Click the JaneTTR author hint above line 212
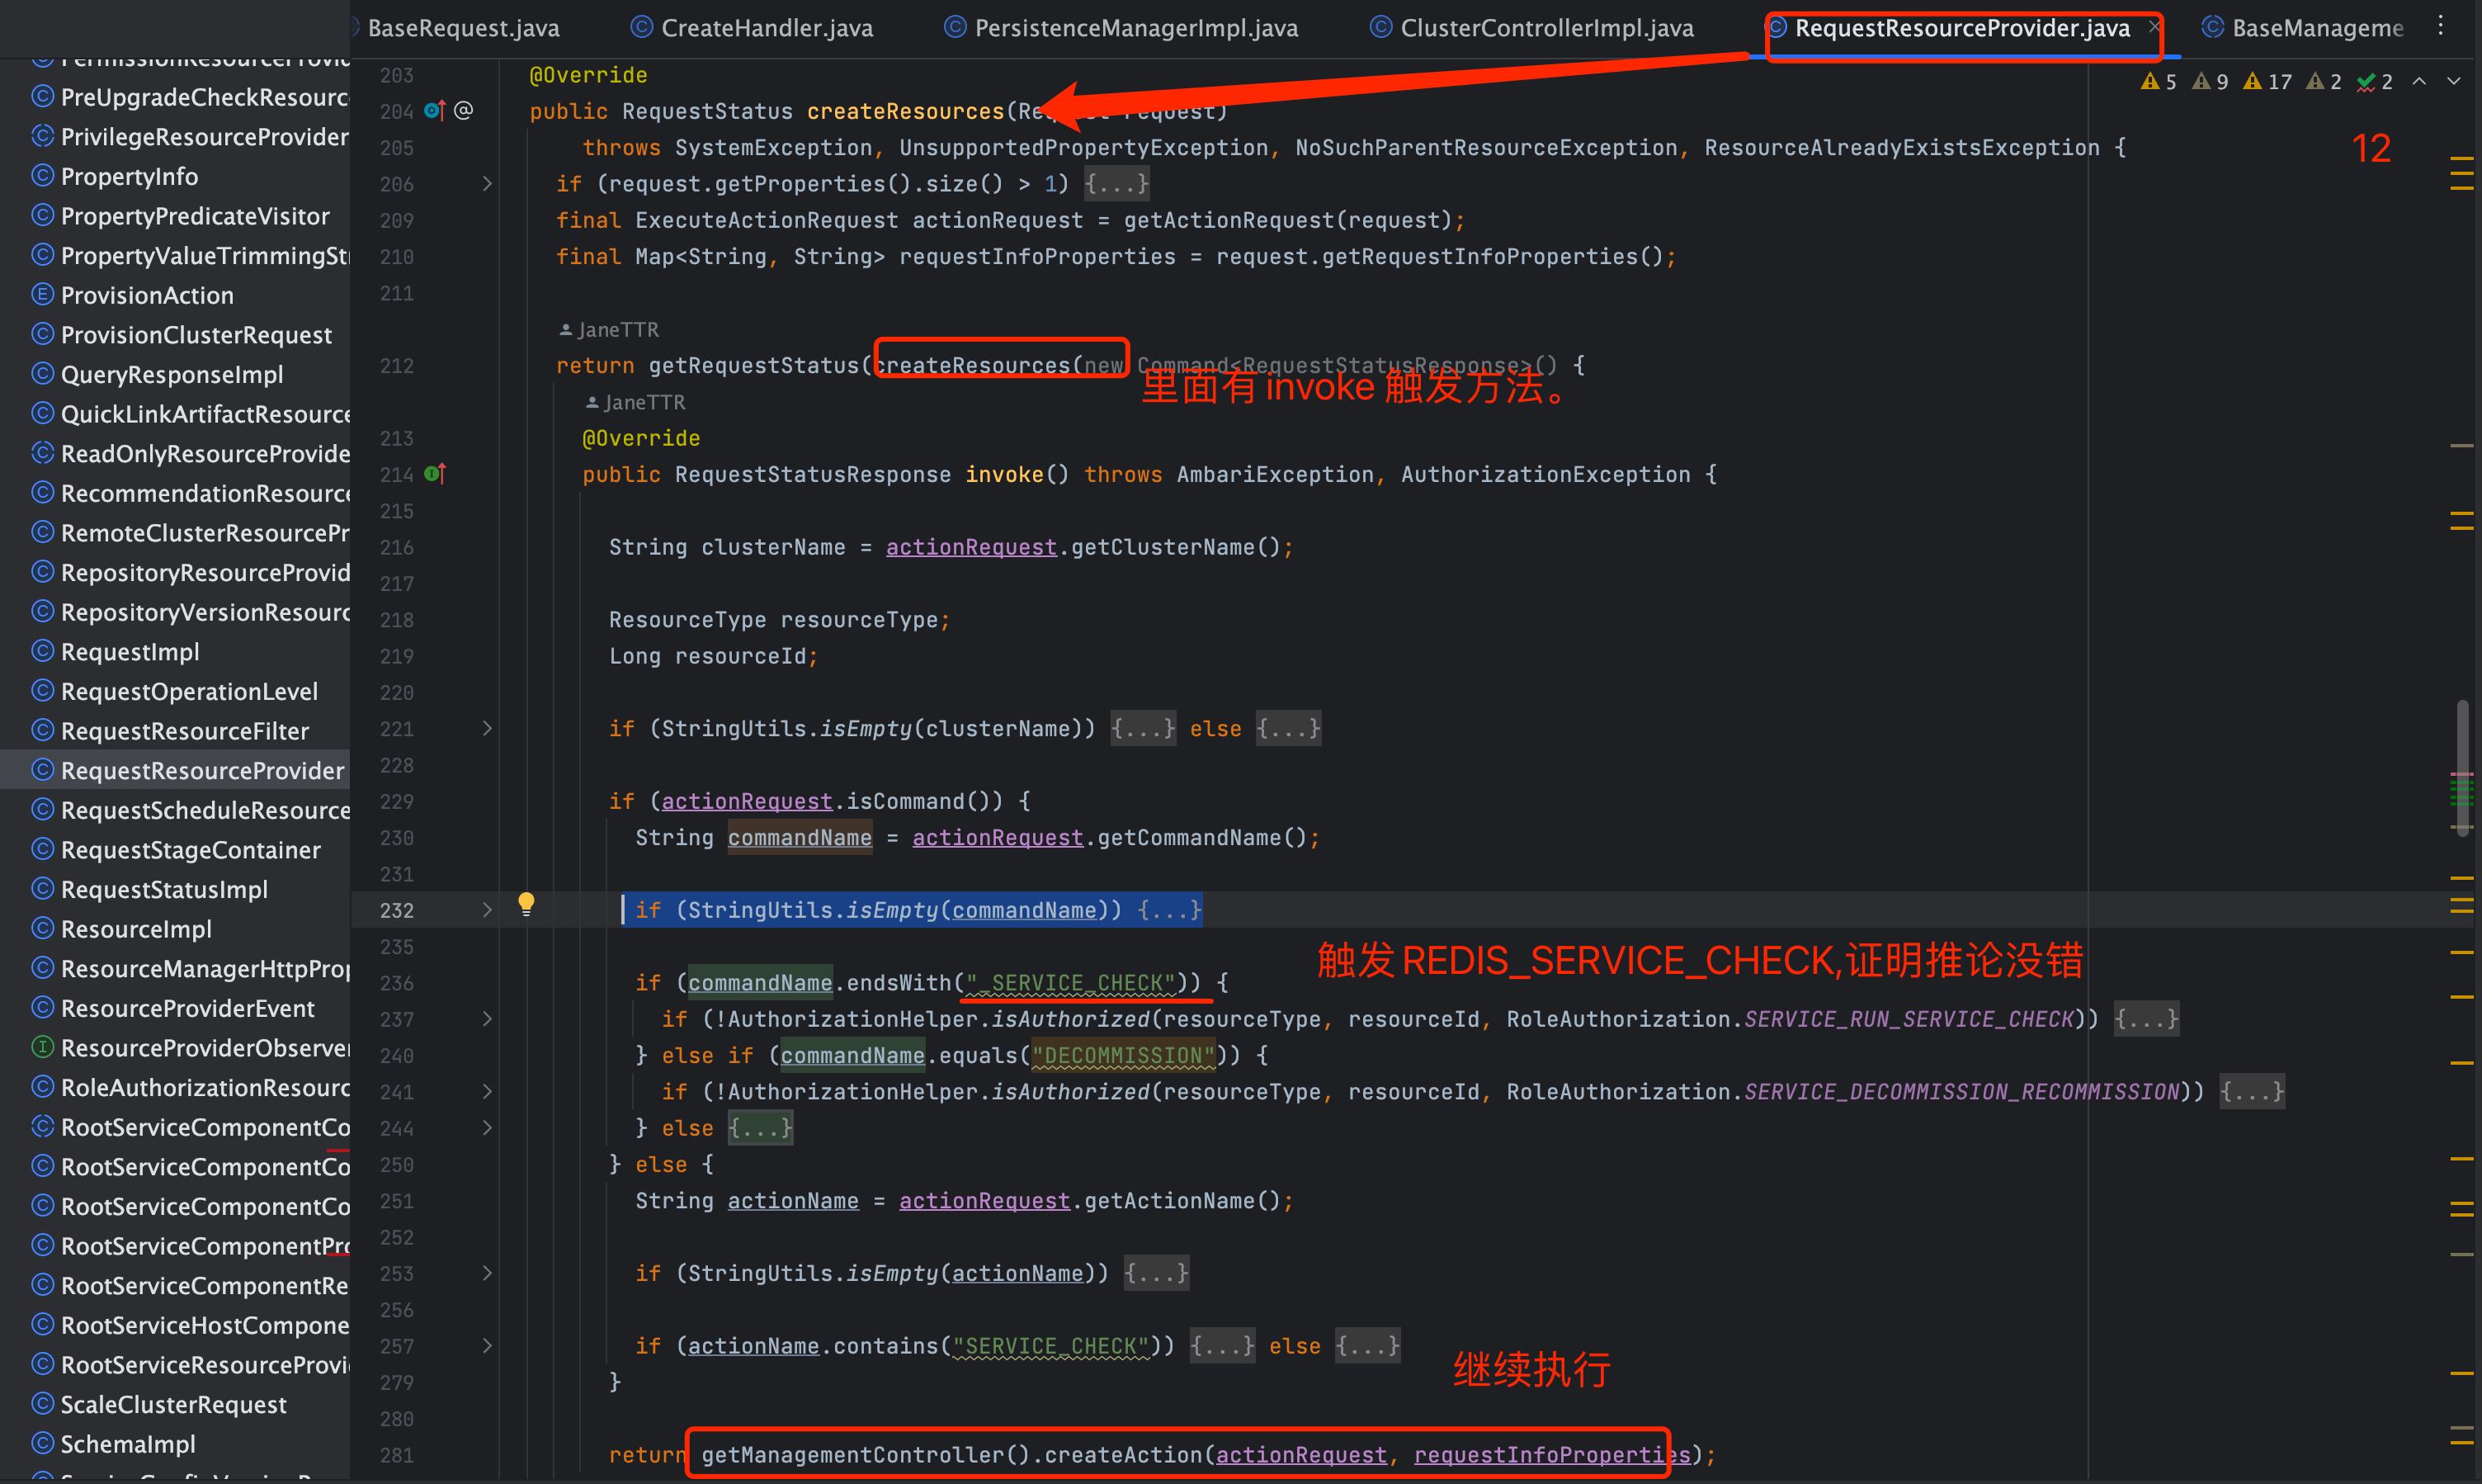2482x1484 pixels. [616, 330]
